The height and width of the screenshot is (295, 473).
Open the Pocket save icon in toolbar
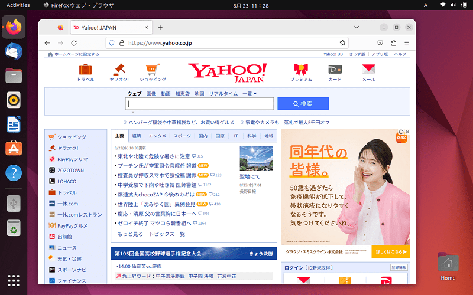(380, 43)
